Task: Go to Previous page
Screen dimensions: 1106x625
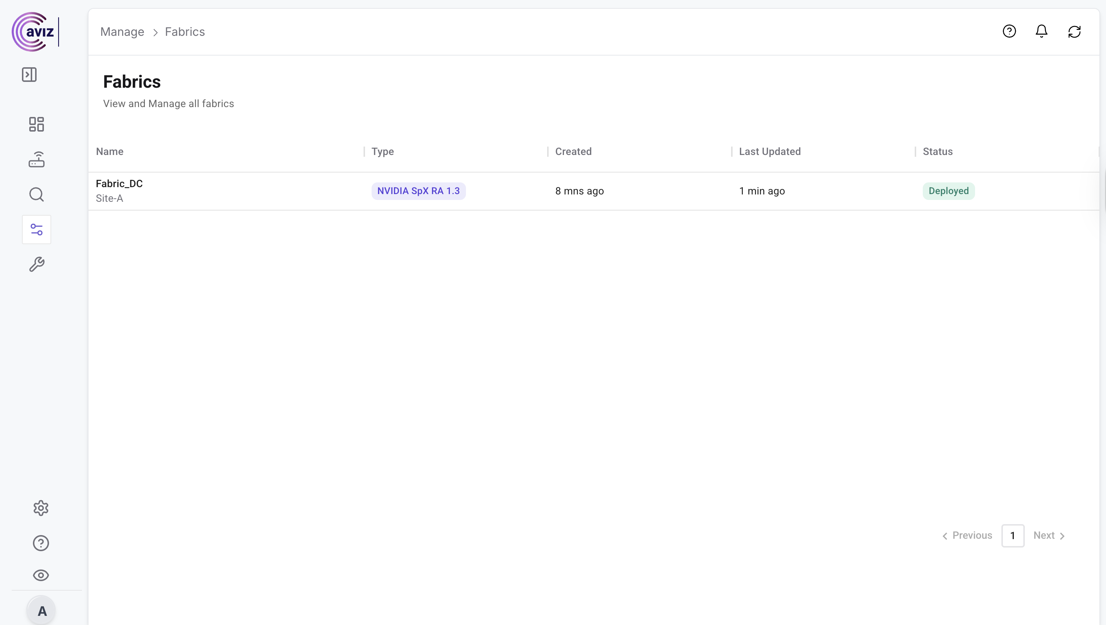Action: tap(968, 535)
